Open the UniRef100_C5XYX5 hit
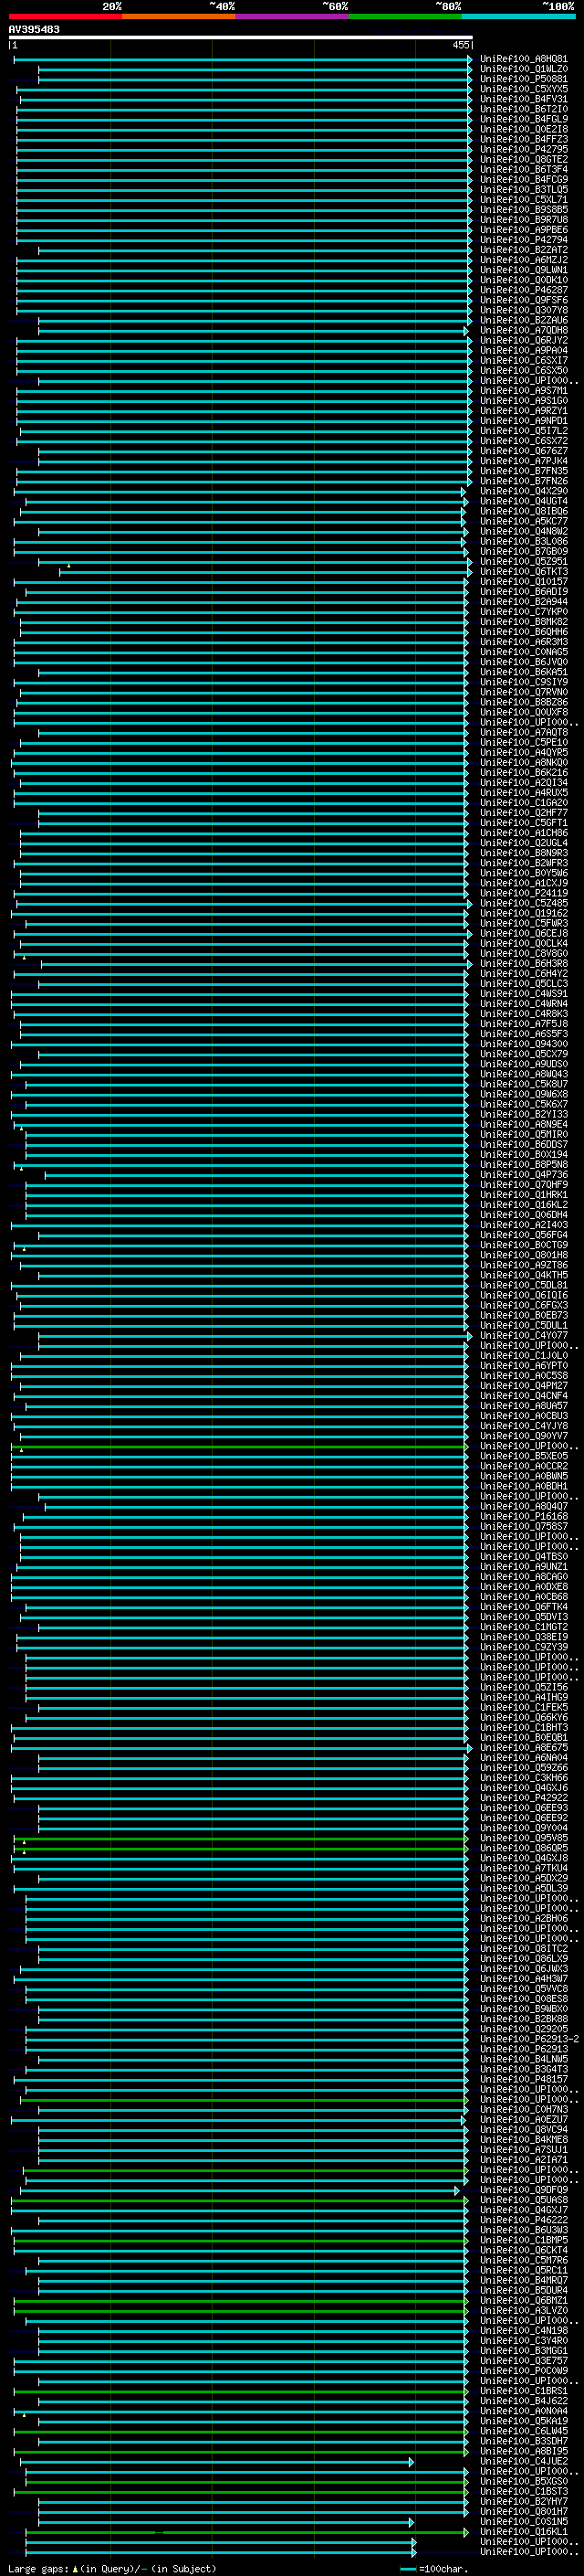This screenshot has width=584, height=2576. pos(524,89)
